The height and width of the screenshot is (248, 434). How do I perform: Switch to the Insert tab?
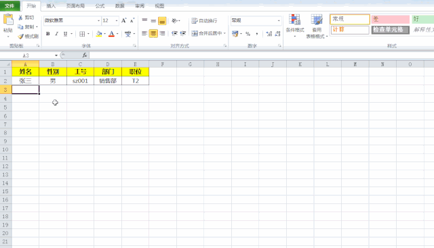[x=51, y=6]
